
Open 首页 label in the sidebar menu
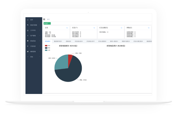click(x=31, y=20)
